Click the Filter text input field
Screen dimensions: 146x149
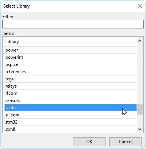click(73, 24)
